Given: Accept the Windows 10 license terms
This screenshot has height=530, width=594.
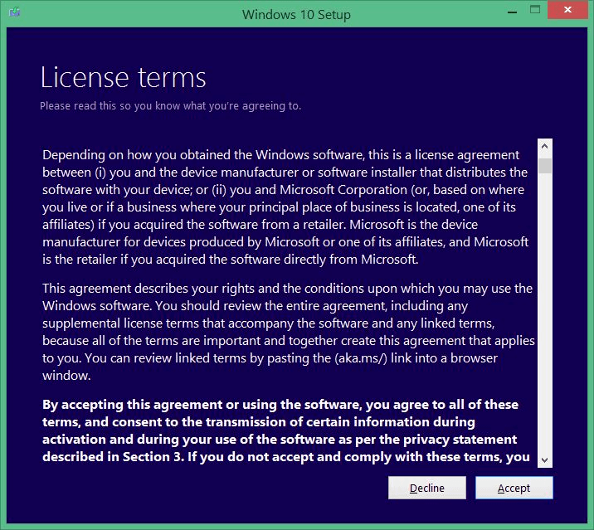Looking at the screenshot, I should pos(514,488).
